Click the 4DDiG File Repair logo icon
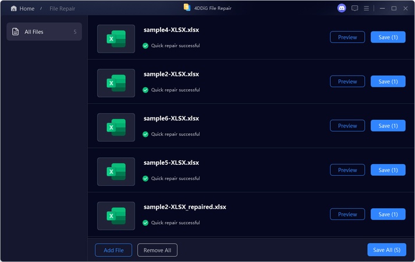 click(x=187, y=8)
